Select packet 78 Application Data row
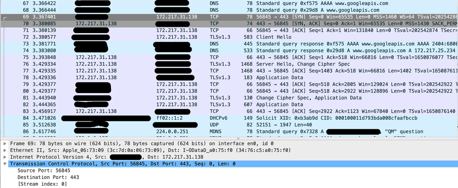Image resolution: width=458 pixels, height=188 pixels. (x=229, y=77)
